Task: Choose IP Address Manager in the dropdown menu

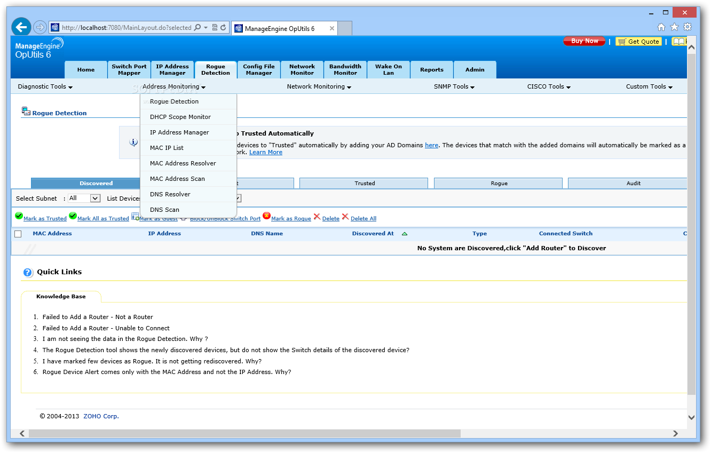Action: [188, 132]
